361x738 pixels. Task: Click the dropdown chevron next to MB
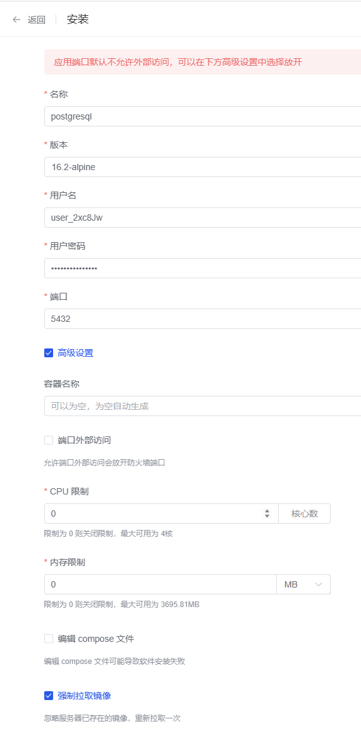pos(319,584)
